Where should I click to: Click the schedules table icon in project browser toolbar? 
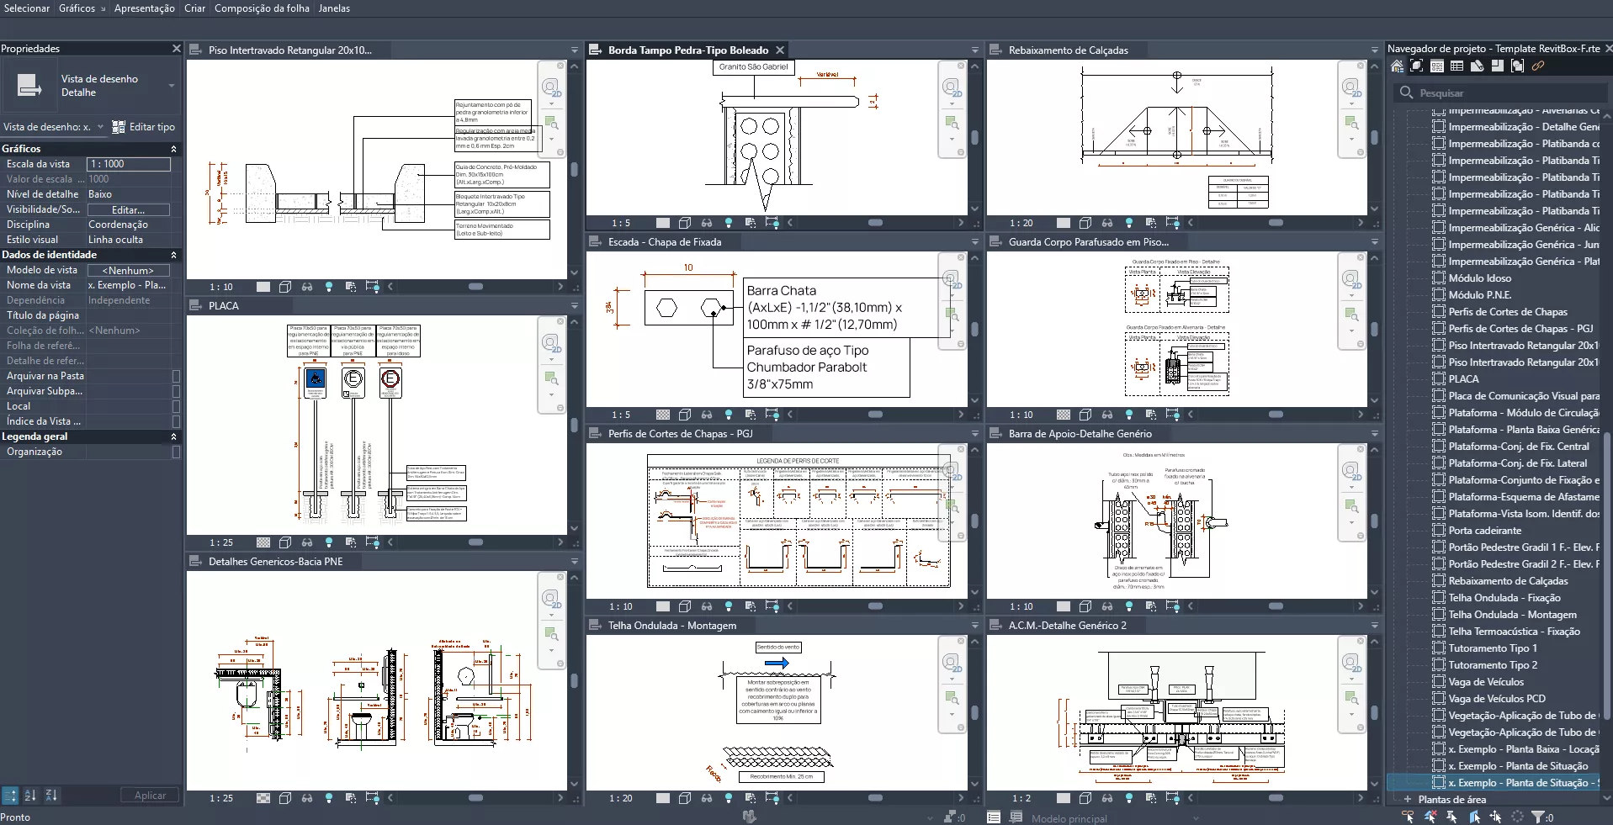pyautogui.click(x=1456, y=66)
